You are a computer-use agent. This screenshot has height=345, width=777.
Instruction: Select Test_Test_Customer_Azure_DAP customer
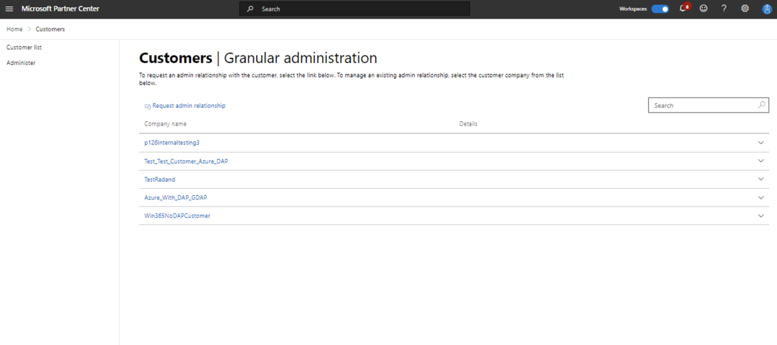tap(186, 161)
